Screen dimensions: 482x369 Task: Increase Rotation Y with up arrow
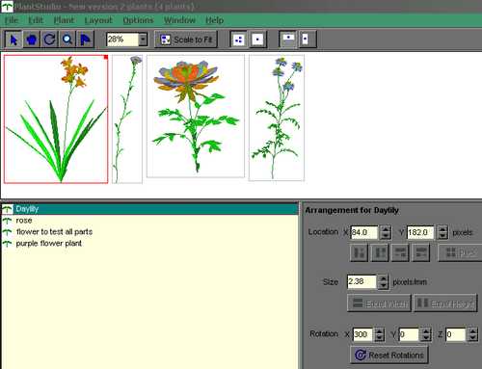[426, 331]
